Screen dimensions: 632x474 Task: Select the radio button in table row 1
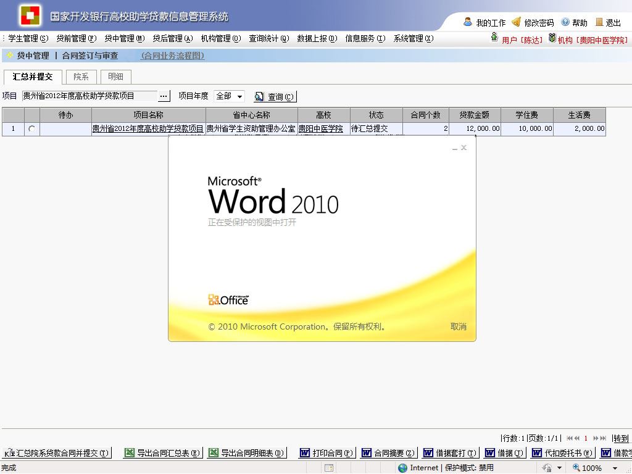(x=32, y=129)
